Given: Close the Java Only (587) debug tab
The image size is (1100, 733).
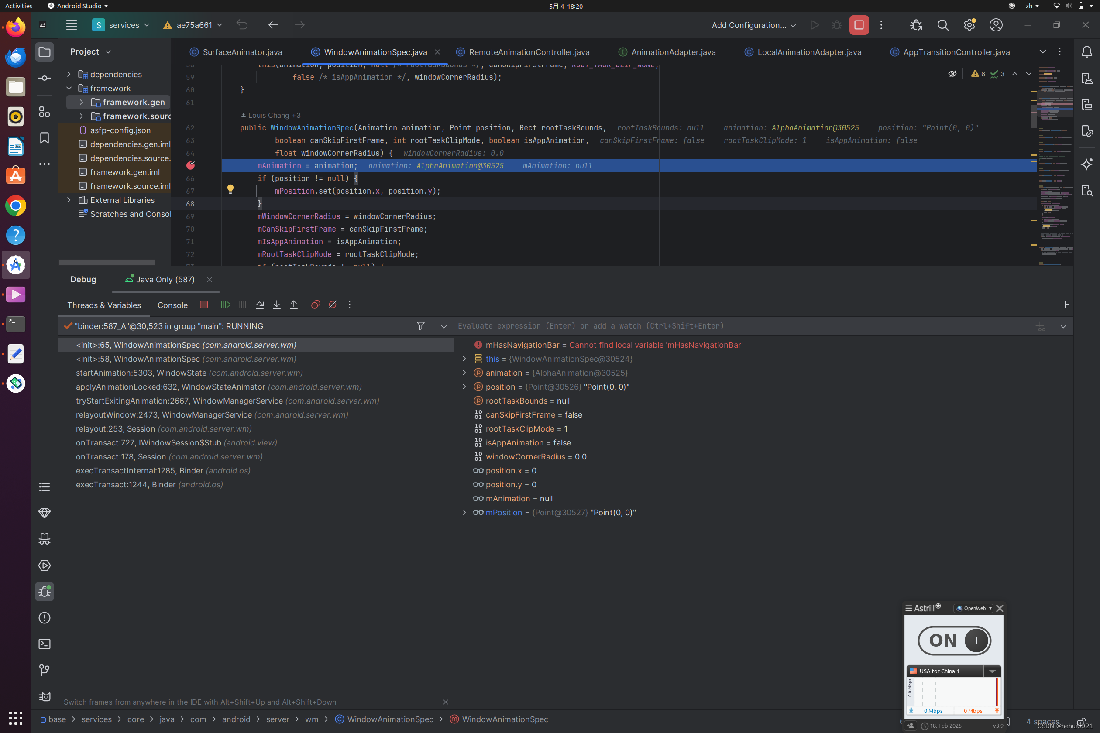Looking at the screenshot, I should pyautogui.click(x=209, y=280).
